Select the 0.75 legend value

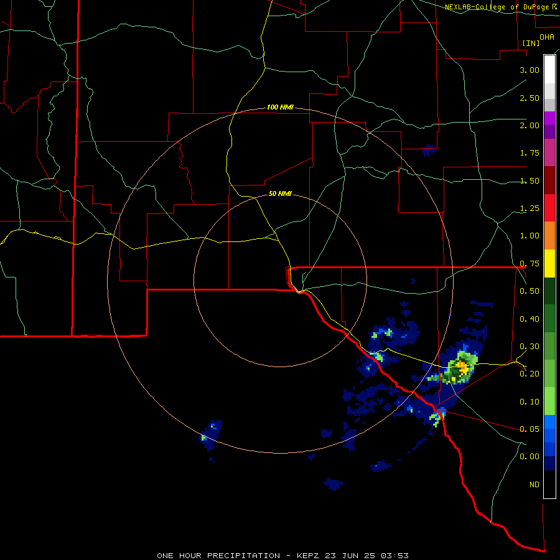(x=530, y=264)
